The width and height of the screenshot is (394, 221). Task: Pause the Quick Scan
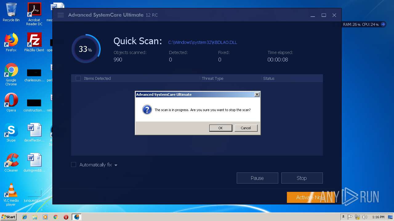(x=257, y=178)
